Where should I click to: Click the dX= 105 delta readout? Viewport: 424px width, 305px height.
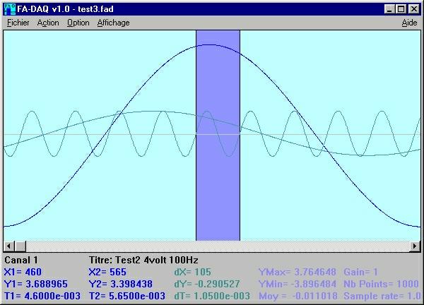[x=192, y=272]
